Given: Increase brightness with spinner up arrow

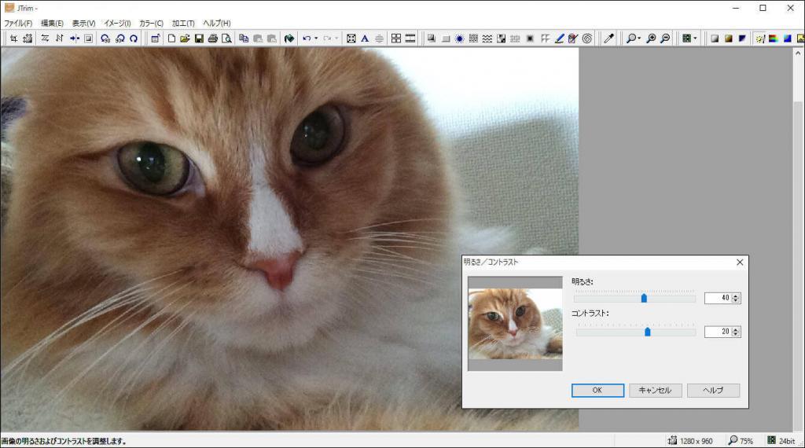Looking at the screenshot, I should click(736, 296).
